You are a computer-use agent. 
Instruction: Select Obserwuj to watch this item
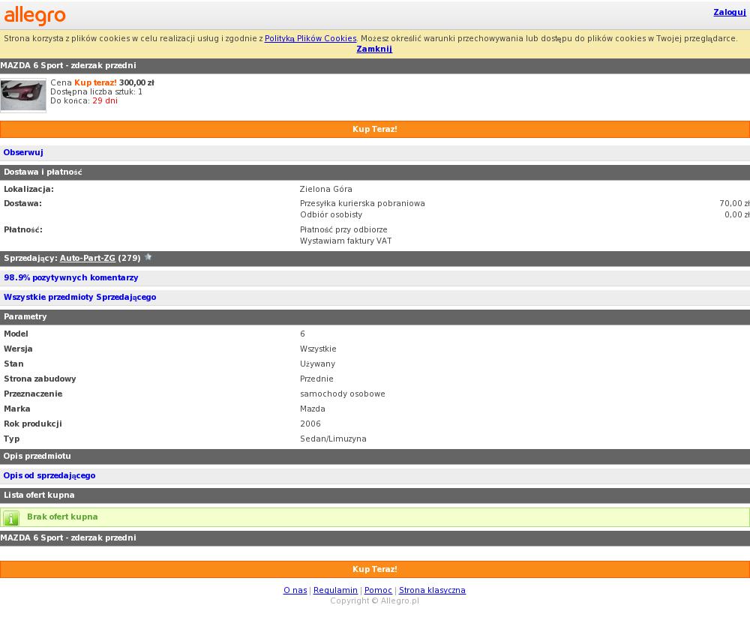[23, 152]
